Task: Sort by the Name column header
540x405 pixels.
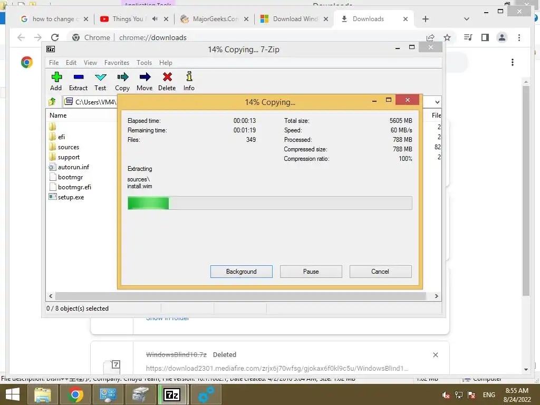Action: [x=58, y=115]
